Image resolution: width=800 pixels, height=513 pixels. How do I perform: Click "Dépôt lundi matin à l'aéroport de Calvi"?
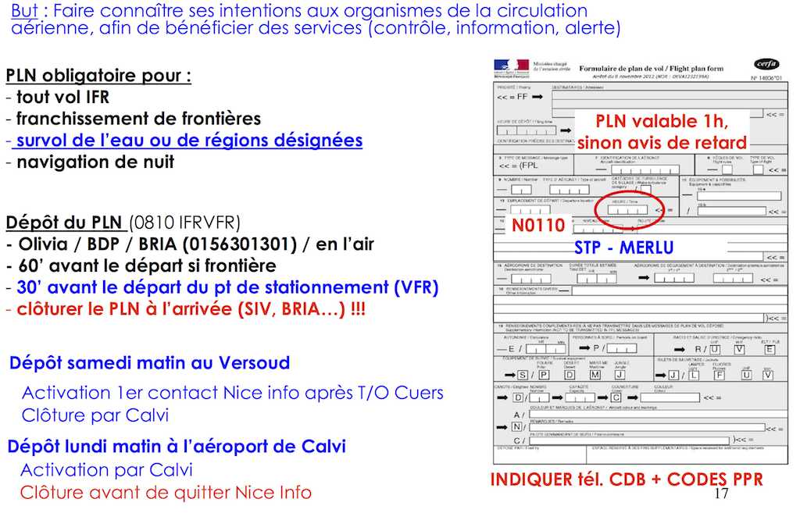click(177, 446)
